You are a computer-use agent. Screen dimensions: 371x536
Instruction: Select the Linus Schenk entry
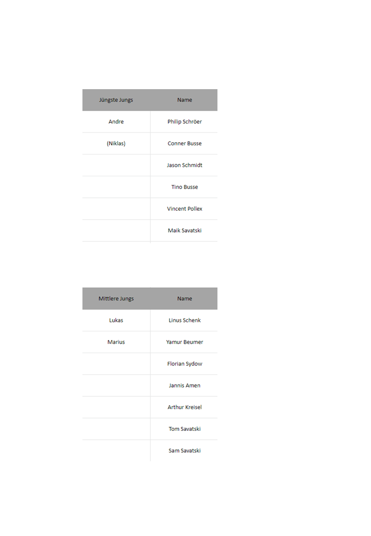coord(184,320)
